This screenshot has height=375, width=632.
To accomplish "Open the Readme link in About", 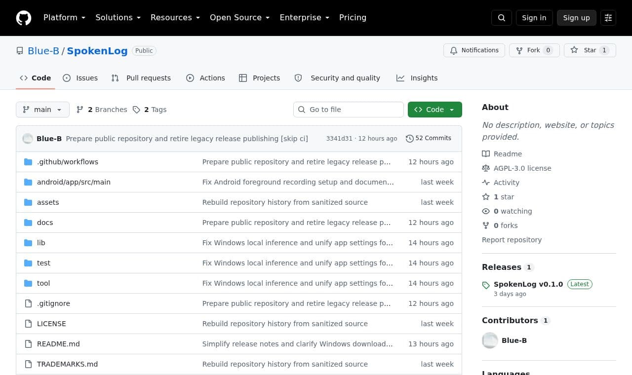I will click(x=502, y=154).
